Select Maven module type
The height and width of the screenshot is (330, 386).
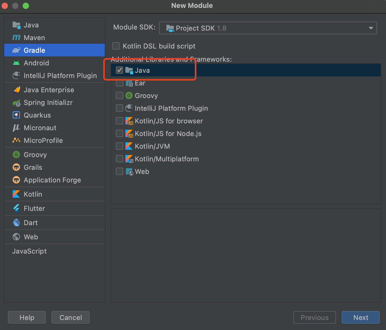click(x=55, y=38)
